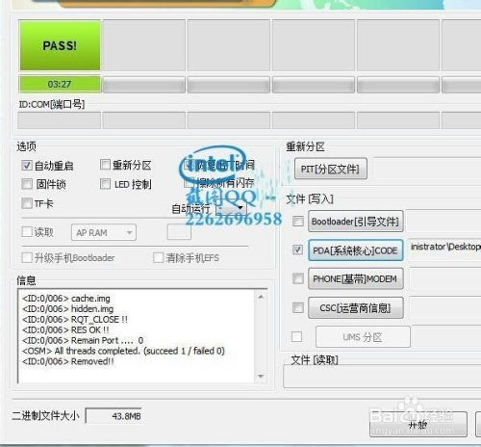Check the PHONE modem file checkbox
481x447 pixels.
(298, 278)
